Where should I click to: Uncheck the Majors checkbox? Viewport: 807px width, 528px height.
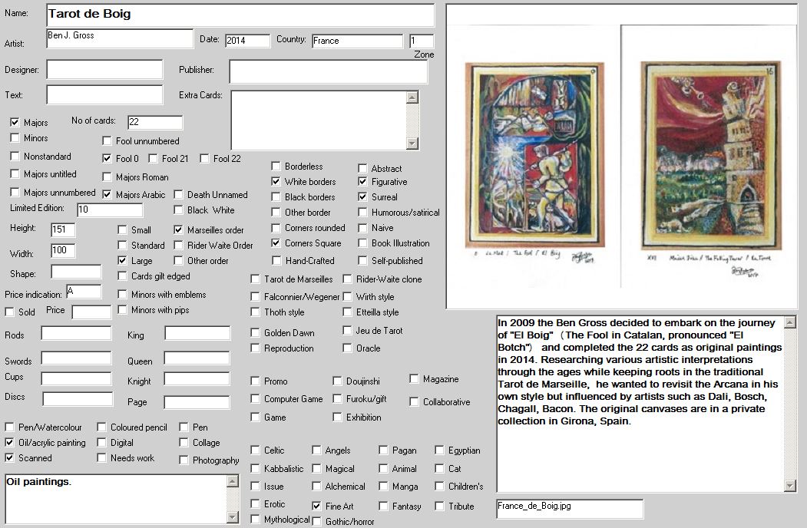pos(15,122)
